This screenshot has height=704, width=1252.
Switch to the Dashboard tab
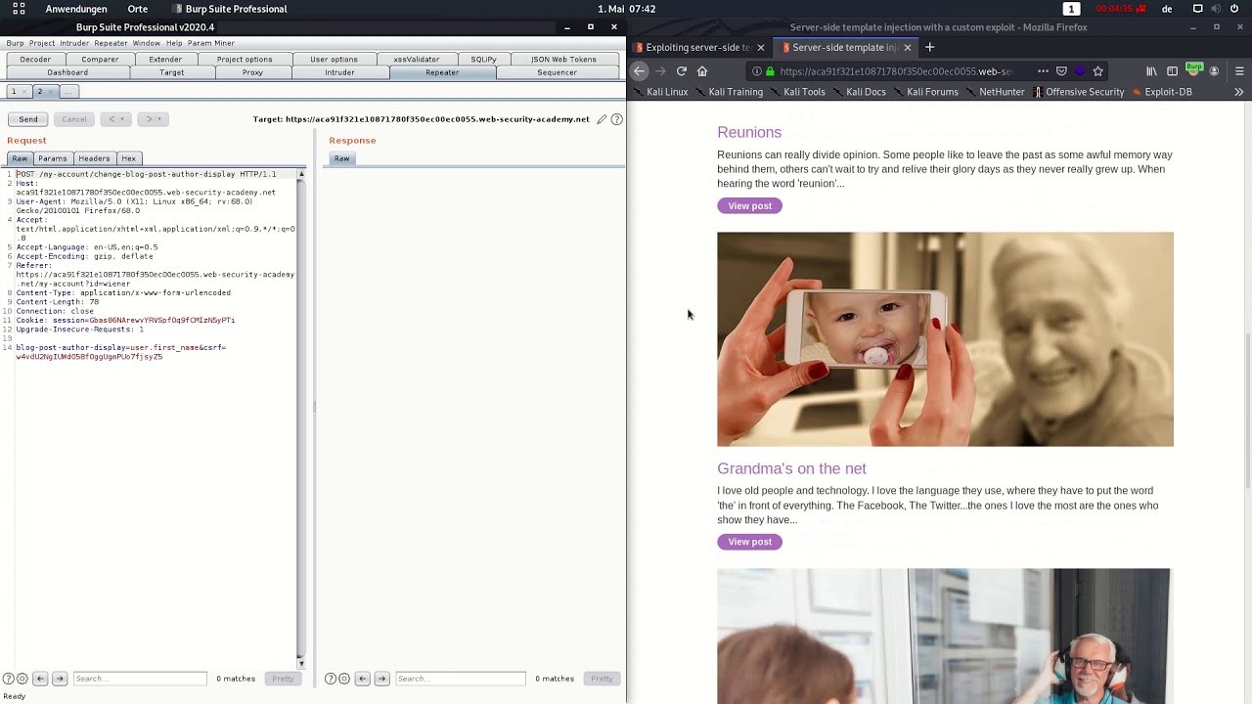coord(67,72)
